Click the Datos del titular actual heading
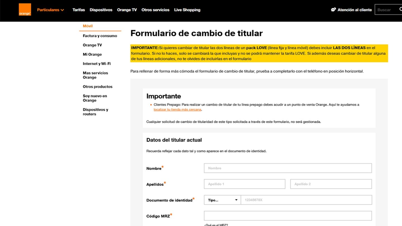Screen dimensions: 402x226 [174, 140]
